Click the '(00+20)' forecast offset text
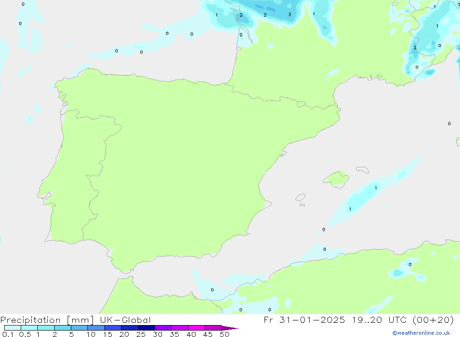This screenshot has width=460, height=337. [433, 320]
